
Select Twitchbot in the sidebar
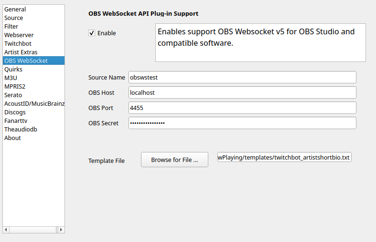[x=18, y=44]
